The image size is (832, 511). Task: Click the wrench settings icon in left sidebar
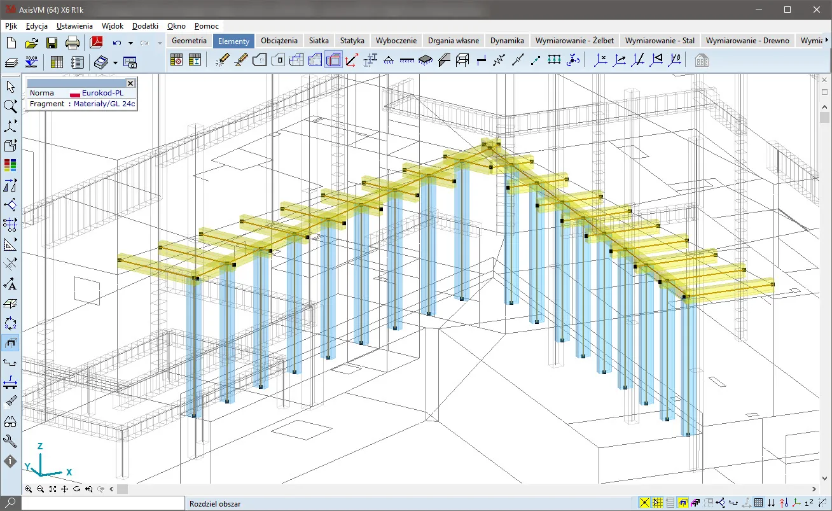pyautogui.click(x=10, y=441)
